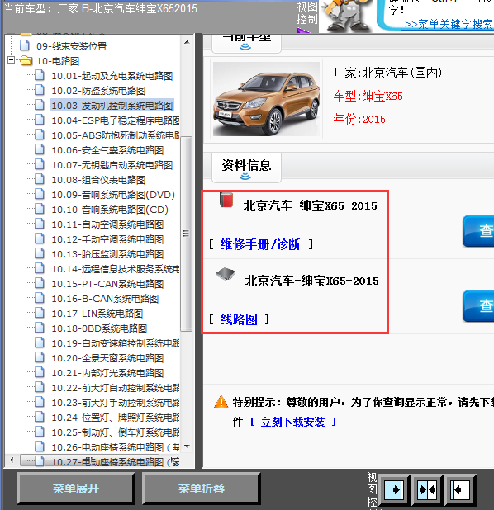This screenshot has width=494, height=510.
Task: Open 10.22-前大灯自动控制系统 diagram
Action: (116, 388)
